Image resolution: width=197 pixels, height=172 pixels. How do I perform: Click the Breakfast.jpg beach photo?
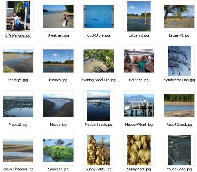(x=58, y=16)
